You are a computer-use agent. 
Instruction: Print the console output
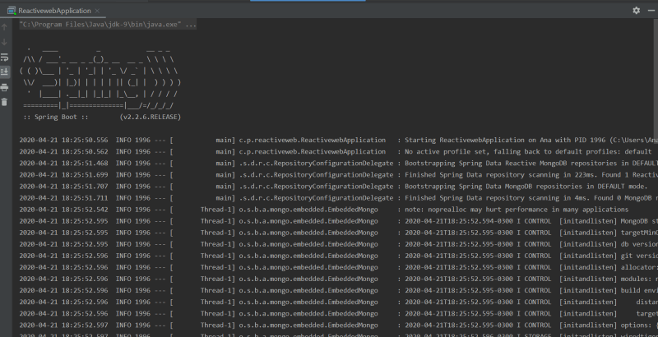5,86
